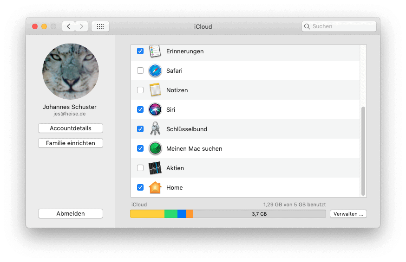Disable Meinen Mac suchen checkbox
This screenshot has height=262, width=406.
pos(140,149)
